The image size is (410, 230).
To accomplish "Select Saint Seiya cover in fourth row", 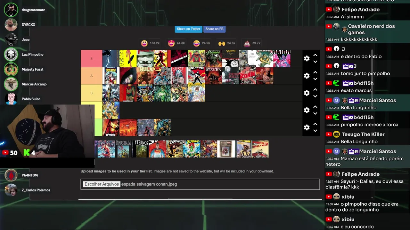I will pos(111,110).
